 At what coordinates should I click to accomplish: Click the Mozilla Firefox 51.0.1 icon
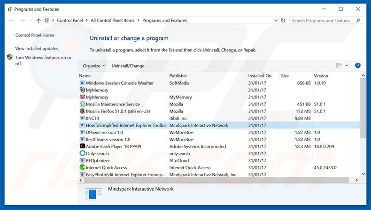pyautogui.click(x=82, y=111)
